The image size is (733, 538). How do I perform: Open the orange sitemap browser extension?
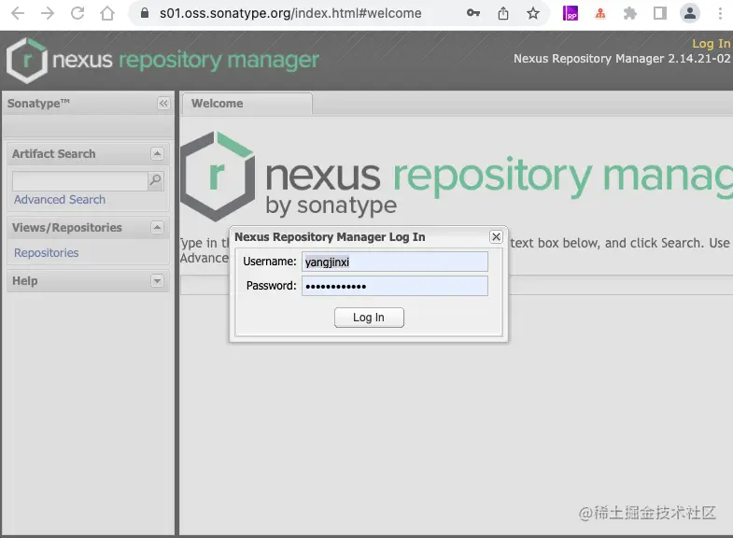click(x=600, y=13)
